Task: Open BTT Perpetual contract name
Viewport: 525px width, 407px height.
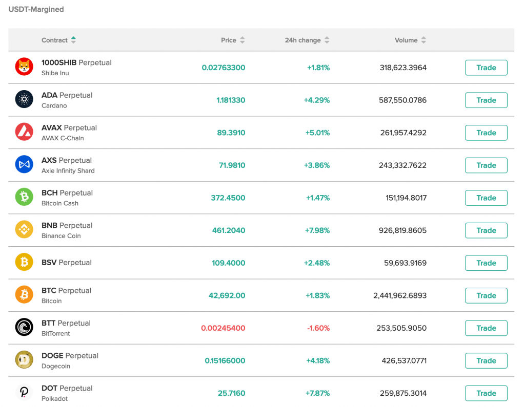Action: [66, 323]
